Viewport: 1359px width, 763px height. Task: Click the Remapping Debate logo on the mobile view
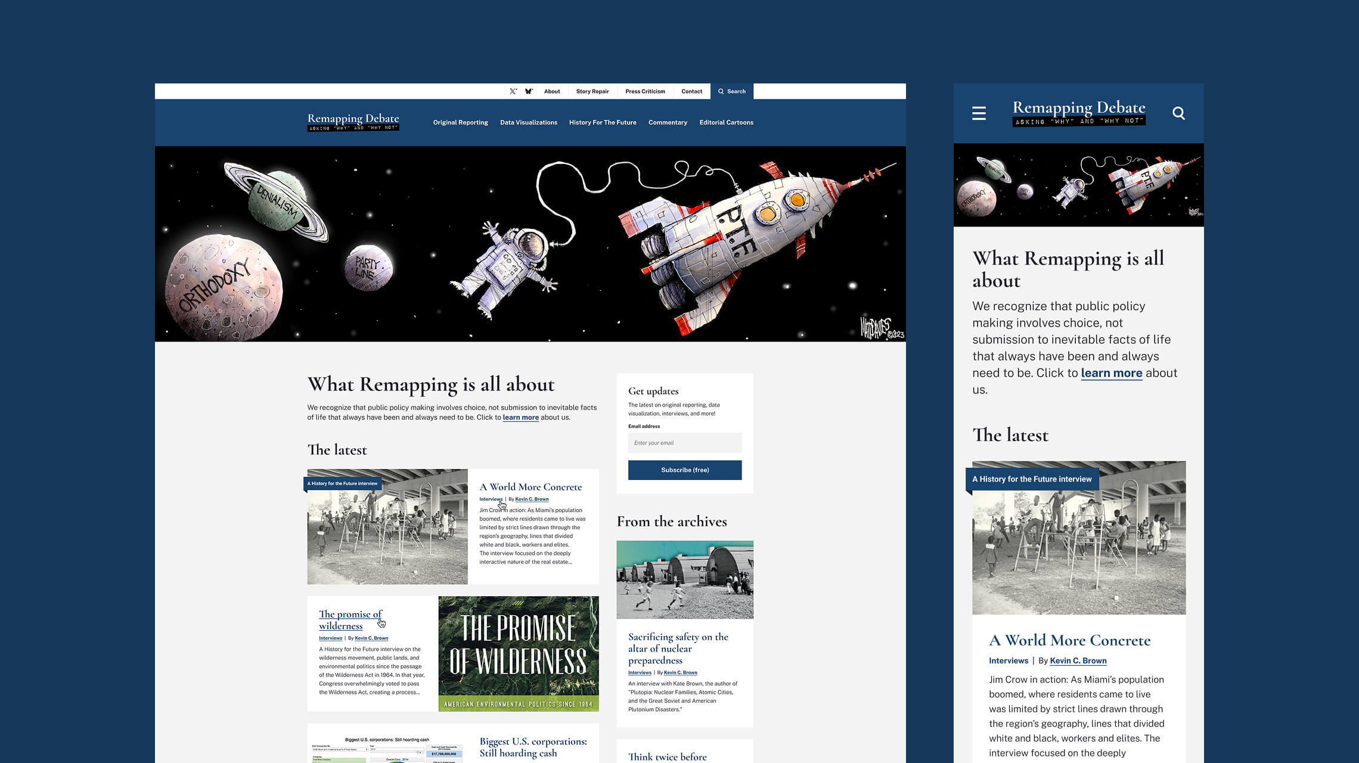(1079, 113)
